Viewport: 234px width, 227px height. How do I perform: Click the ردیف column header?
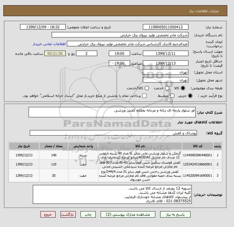pyautogui.click(x=218, y=146)
